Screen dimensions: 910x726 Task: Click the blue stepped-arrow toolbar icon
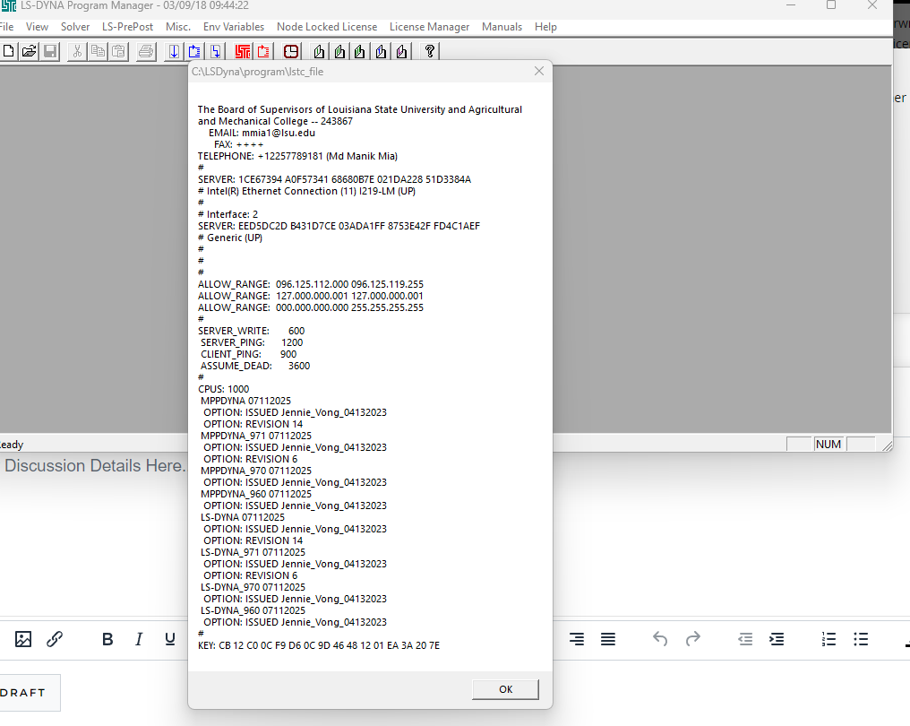[x=215, y=52]
